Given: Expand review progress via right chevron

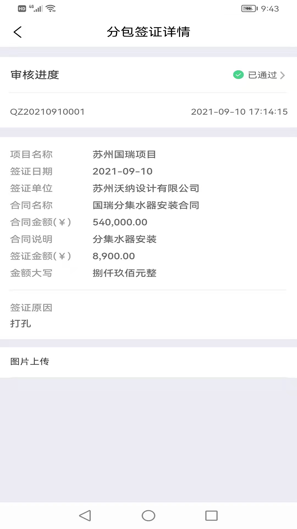Looking at the screenshot, I should [282, 75].
